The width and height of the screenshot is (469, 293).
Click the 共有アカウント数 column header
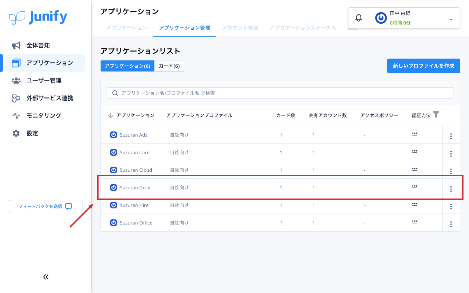coord(328,115)
